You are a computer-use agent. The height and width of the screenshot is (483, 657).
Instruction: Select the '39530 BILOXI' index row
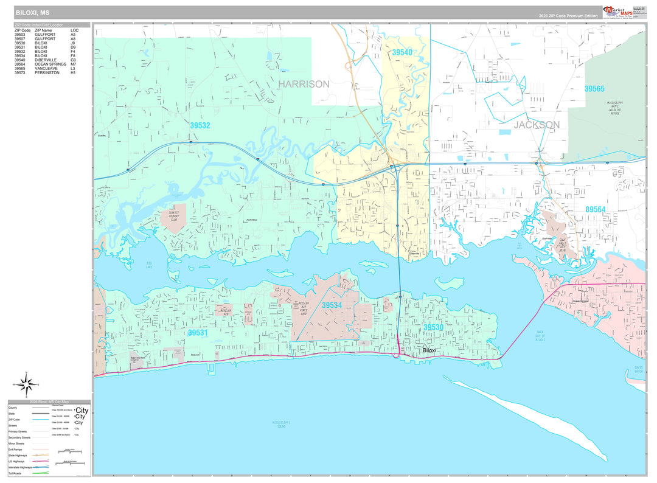(x=45, y=43)
